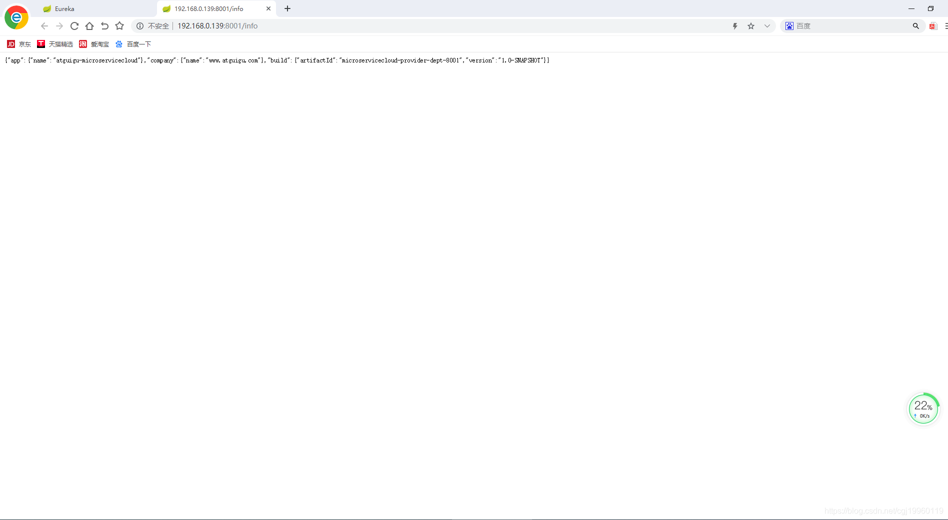Open a new tab with plus button
The height and width of the screenshot is (520, 948).
[x=287, y=8]
